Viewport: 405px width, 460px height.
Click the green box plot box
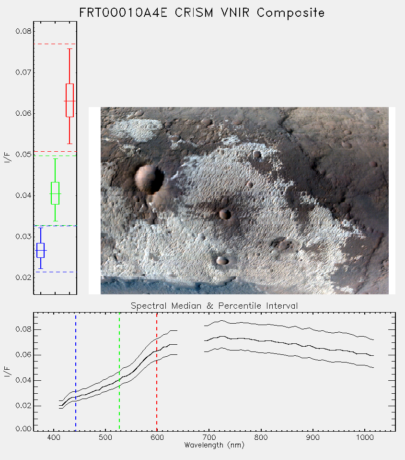click(x=55, y=194)
